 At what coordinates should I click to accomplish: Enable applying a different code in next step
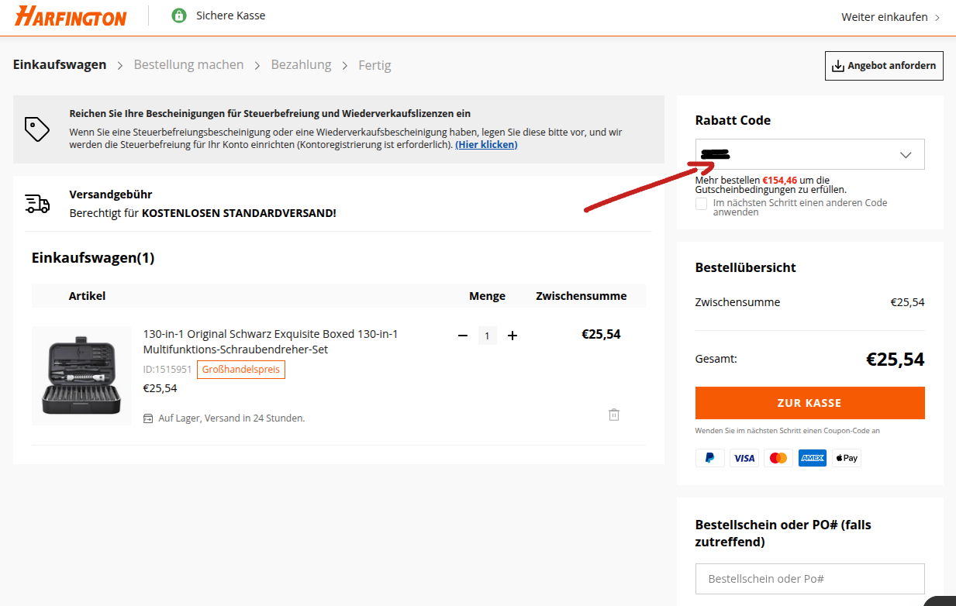click(701, 203)
